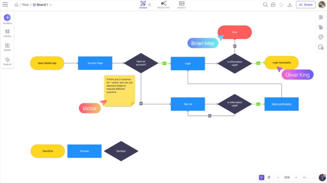Open the properties sliders panel icon
This screenshot has height=183, width=327.
321,17
